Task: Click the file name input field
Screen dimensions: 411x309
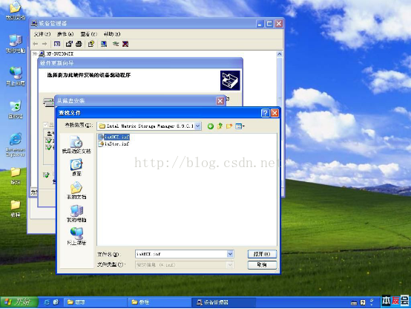Action: click(181, 254)
